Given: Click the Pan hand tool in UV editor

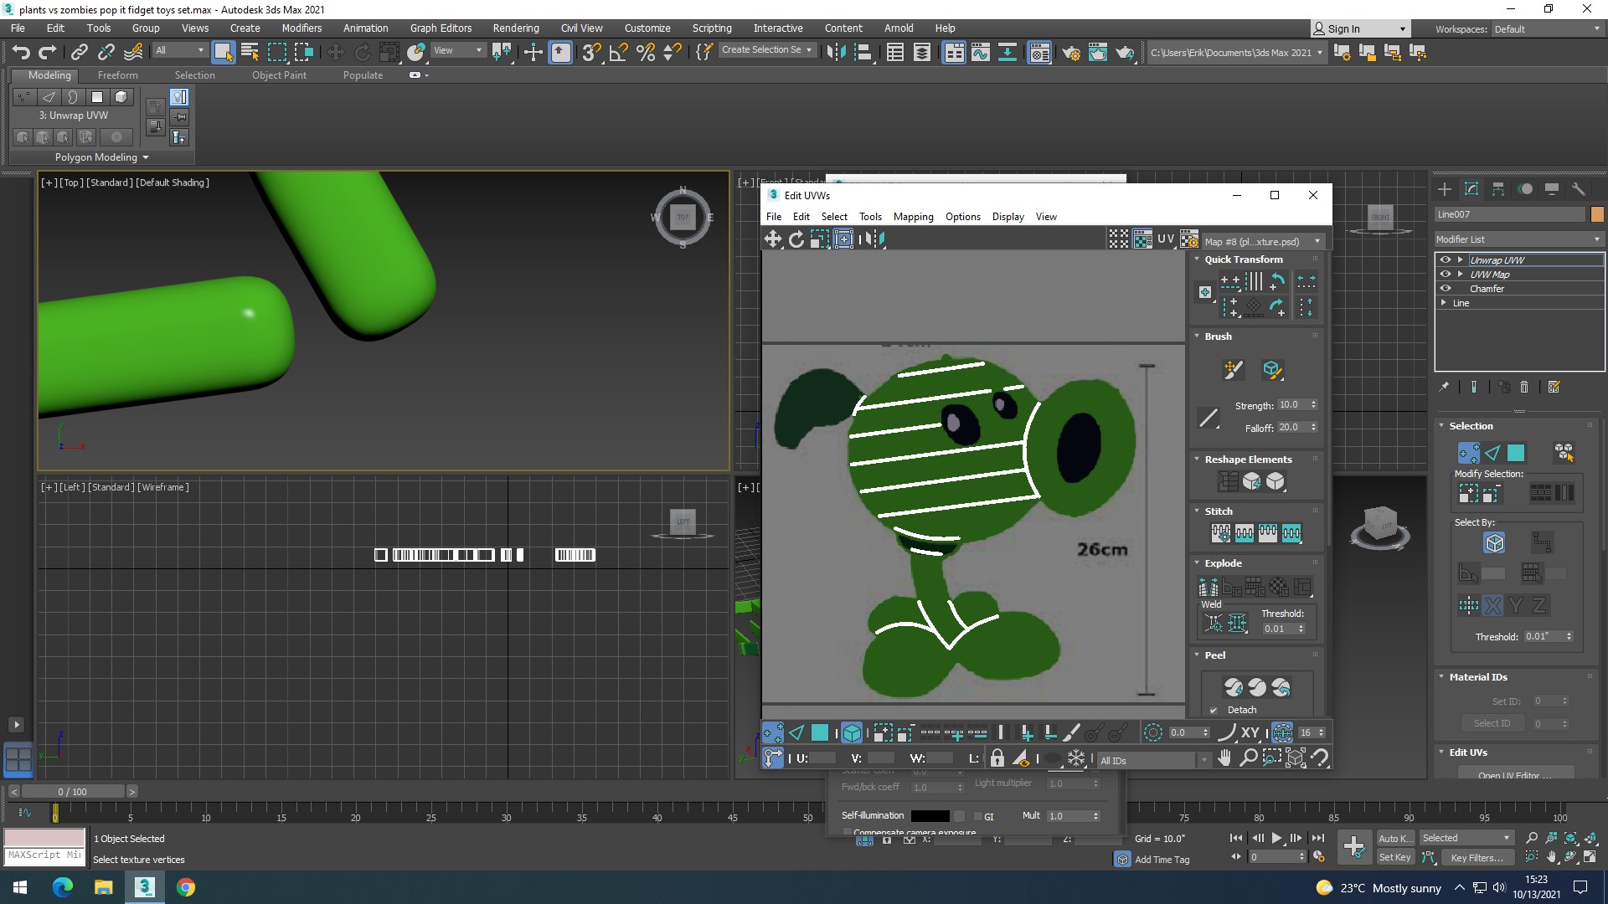Looking at the screenshot, I should tap(1224, 758).
